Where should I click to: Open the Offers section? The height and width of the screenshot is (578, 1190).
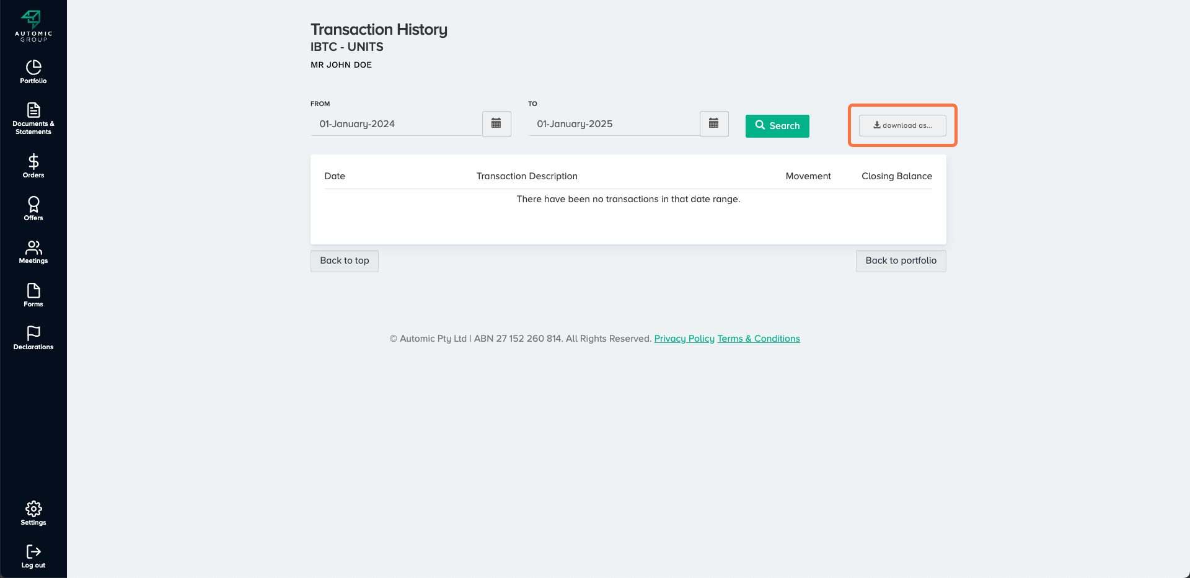click(x=33, y=209)
